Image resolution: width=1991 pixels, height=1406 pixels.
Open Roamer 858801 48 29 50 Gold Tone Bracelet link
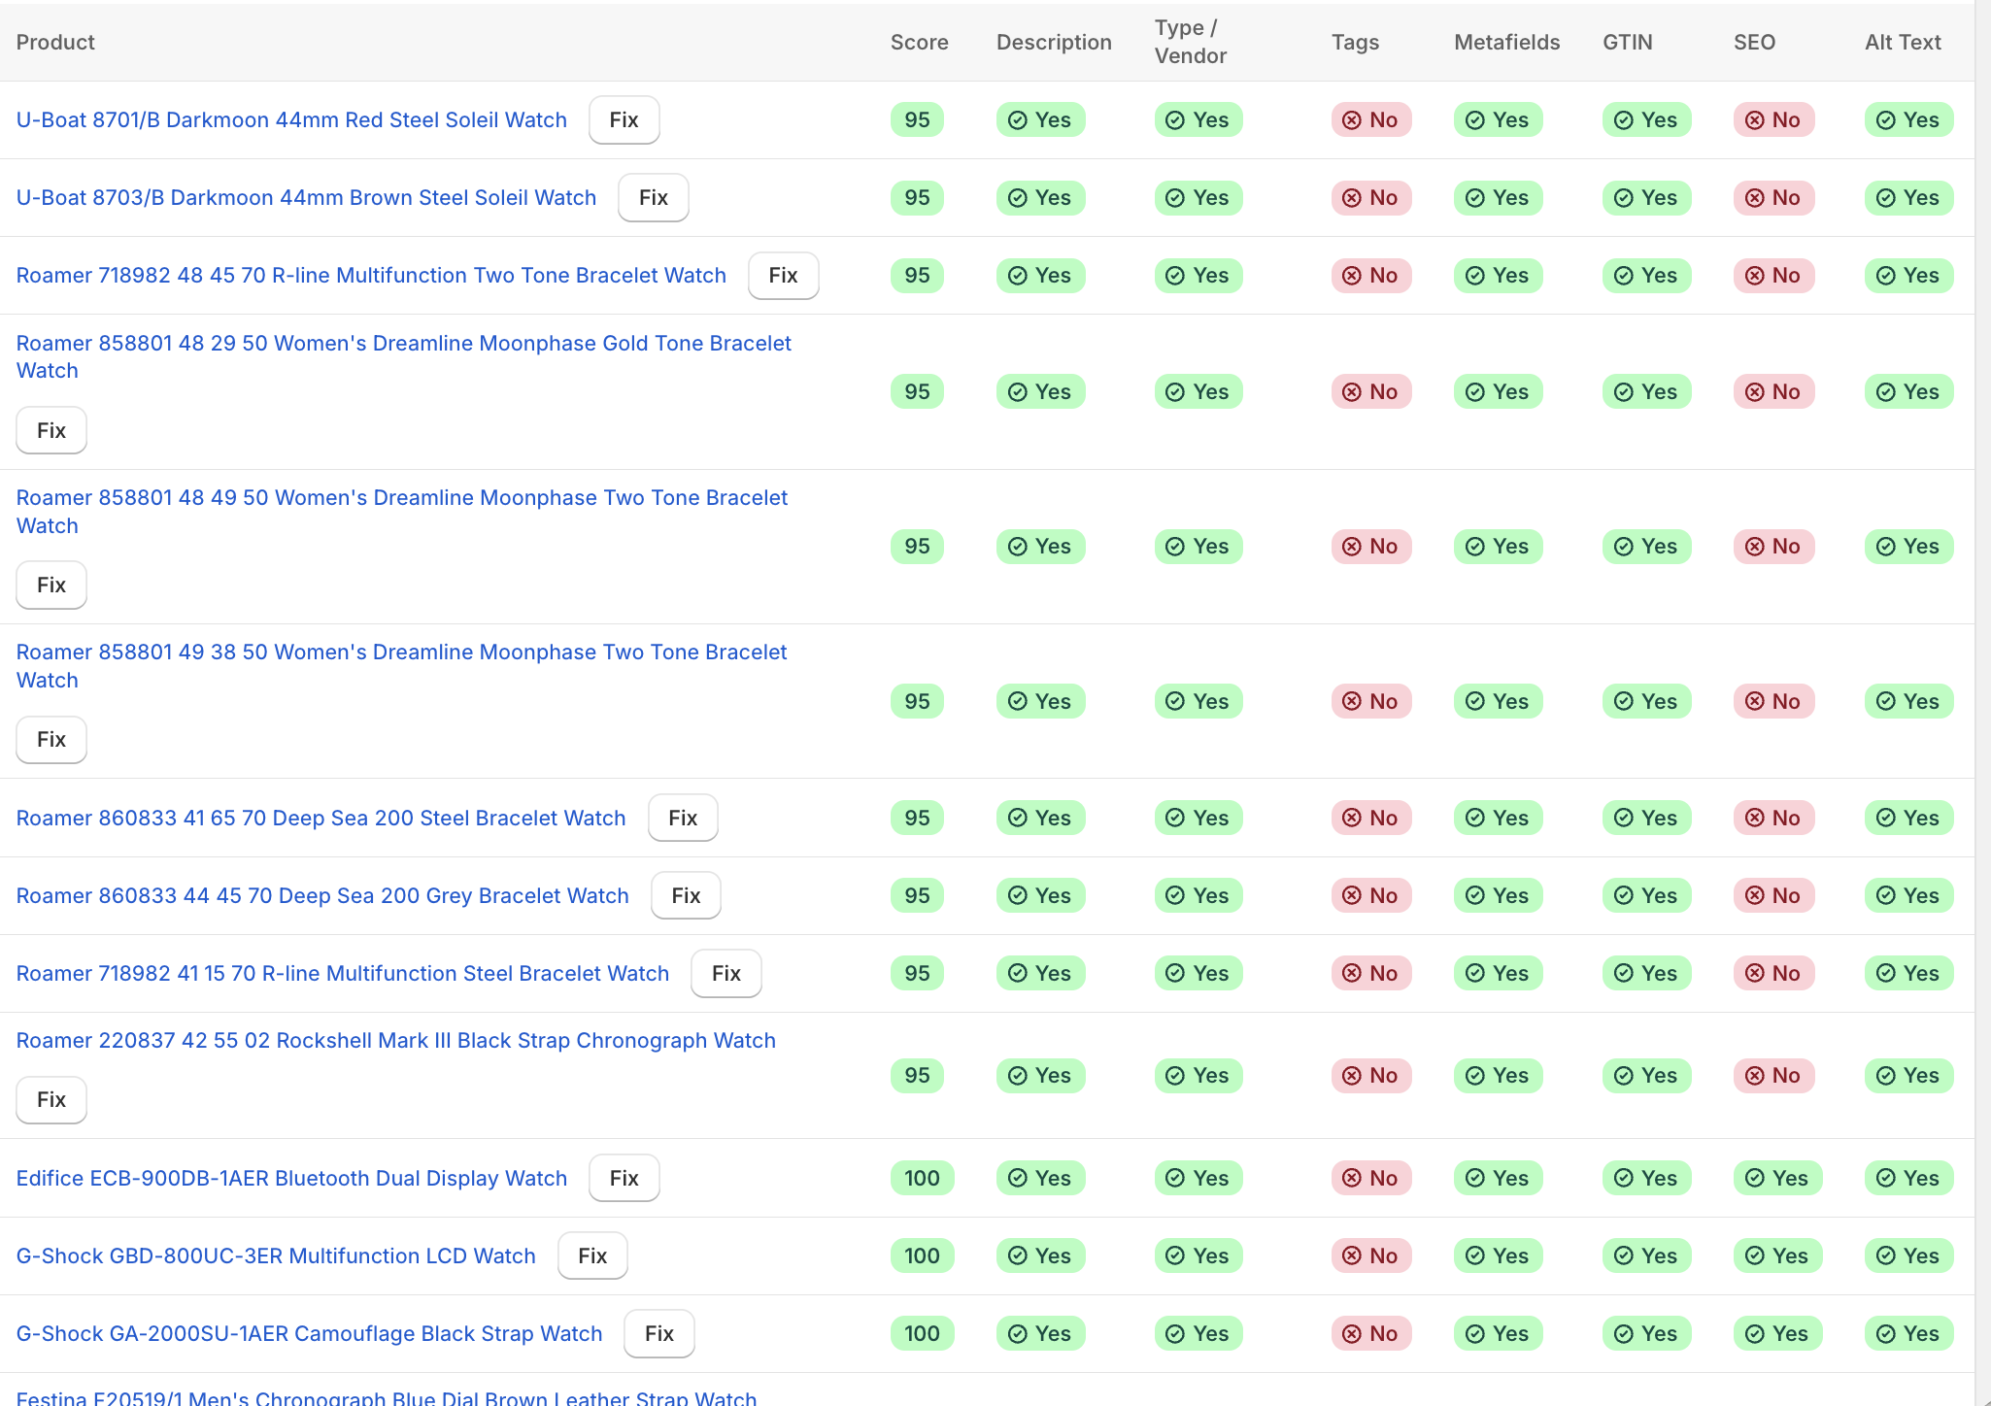pyautogui.click(x=404, y=356)
